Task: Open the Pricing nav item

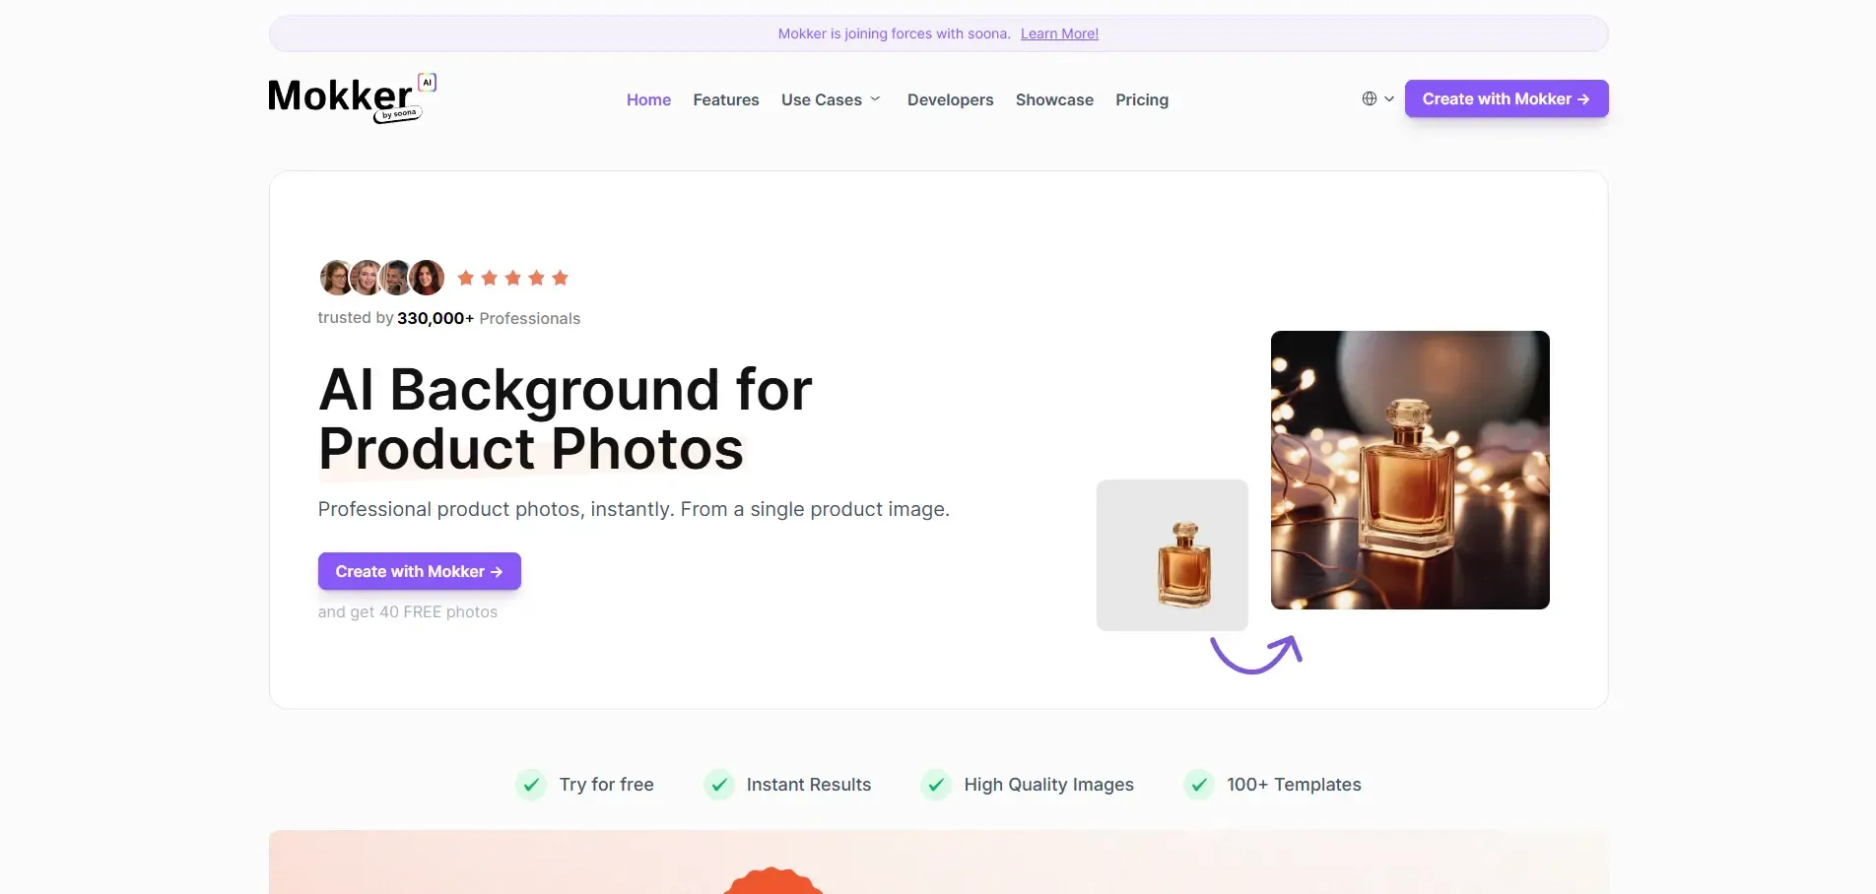Action: [1142, 99]
